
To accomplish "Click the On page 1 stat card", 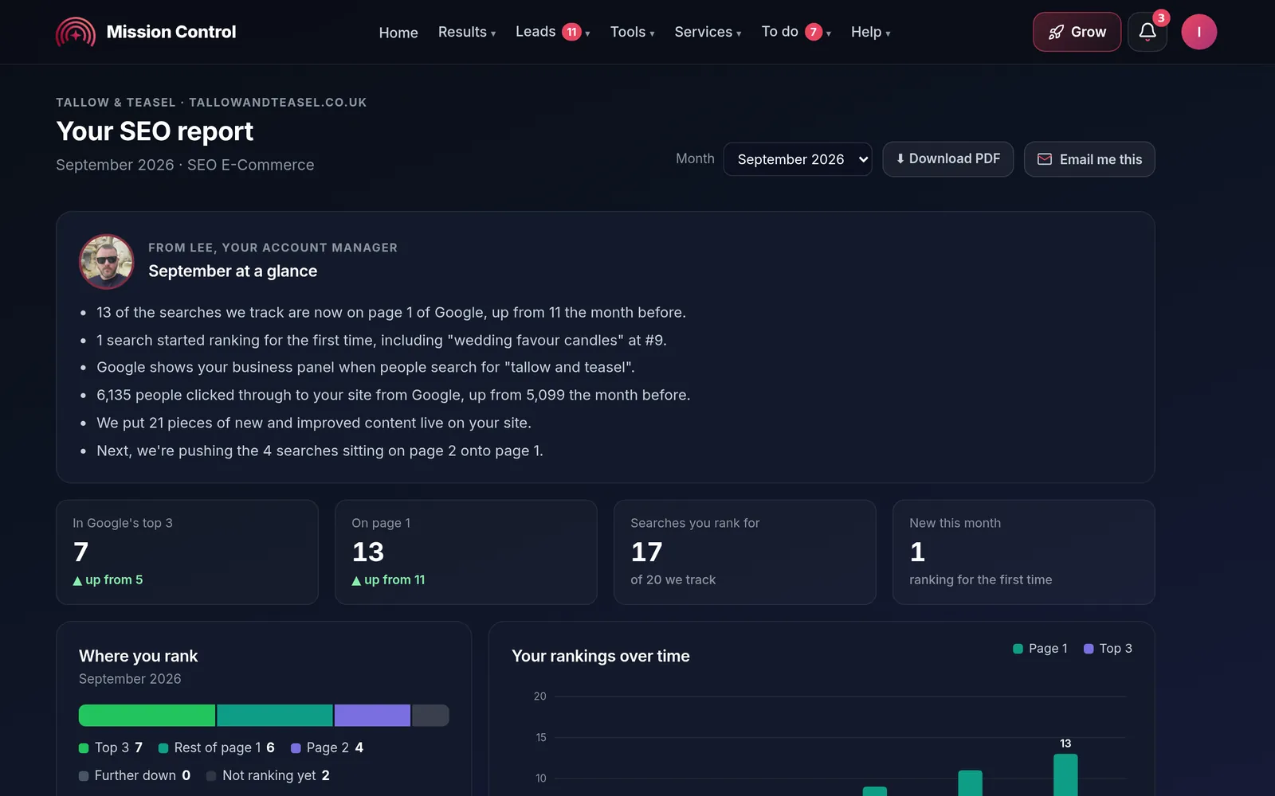I will point(466,552).
